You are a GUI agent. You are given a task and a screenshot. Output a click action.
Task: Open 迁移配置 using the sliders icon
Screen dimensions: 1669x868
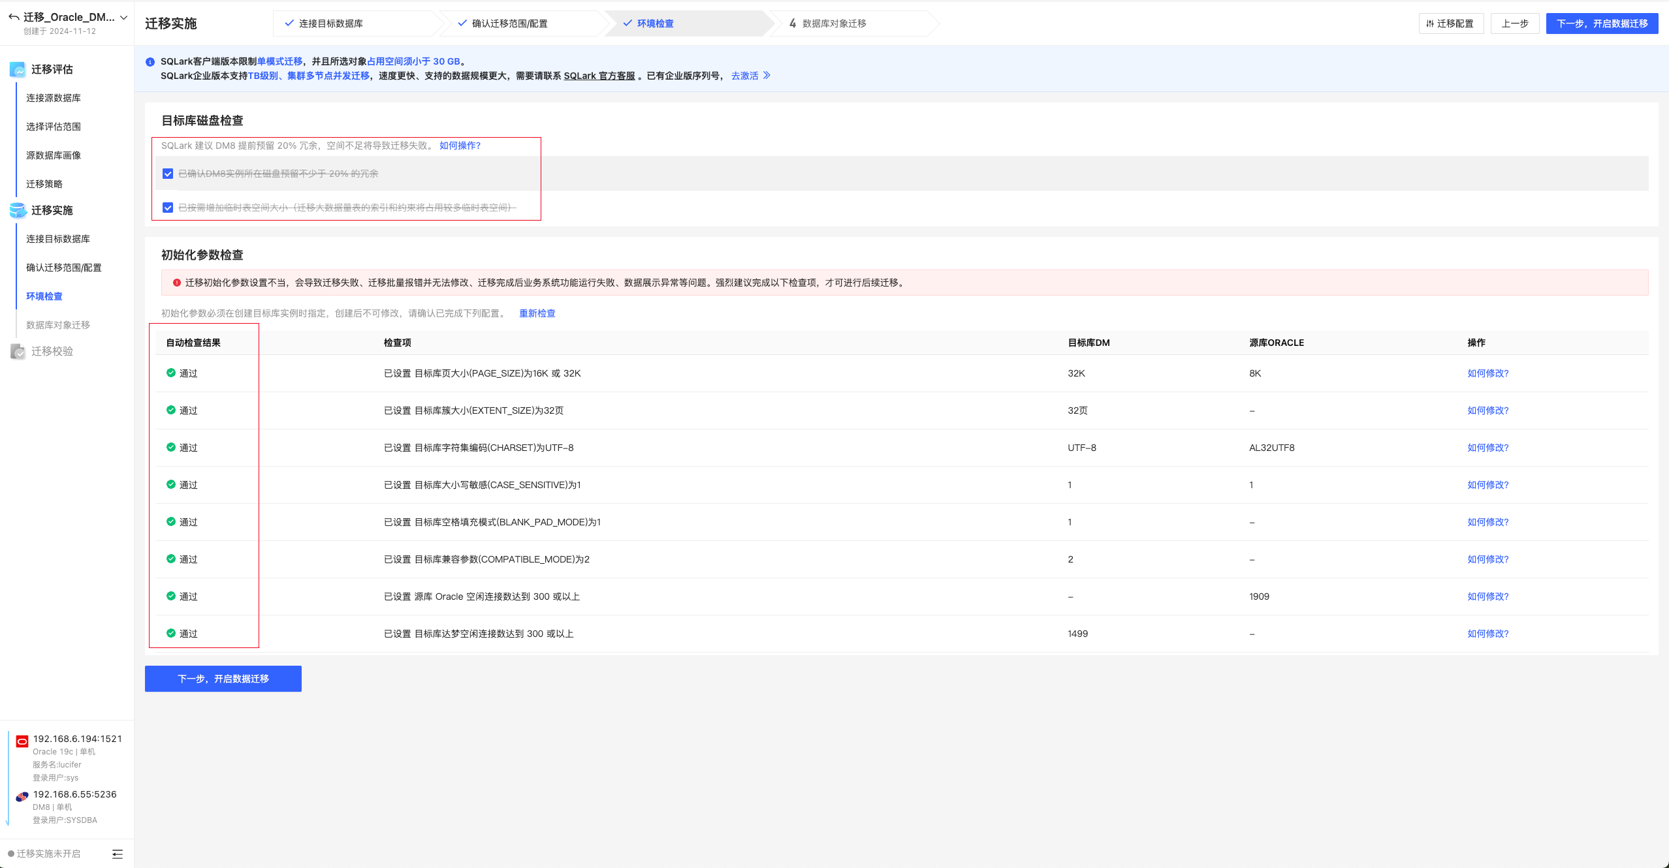[x=1429, y=23]
